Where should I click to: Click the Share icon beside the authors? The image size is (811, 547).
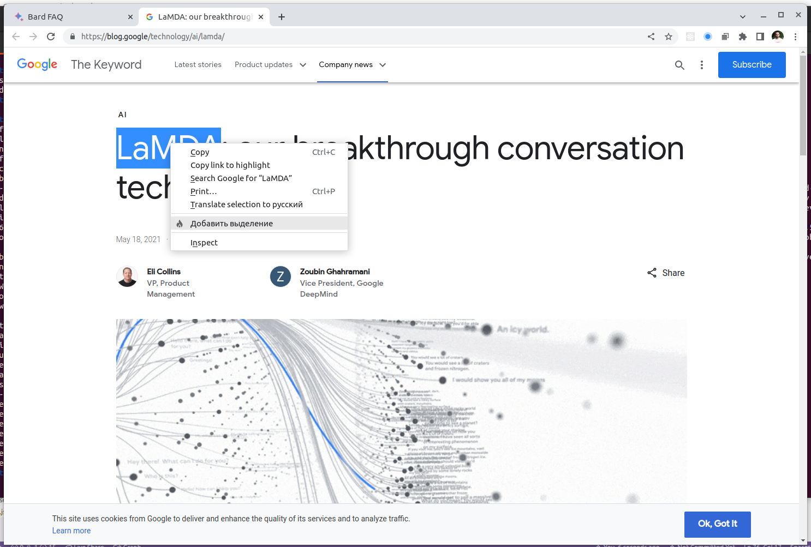coord(652,273)
